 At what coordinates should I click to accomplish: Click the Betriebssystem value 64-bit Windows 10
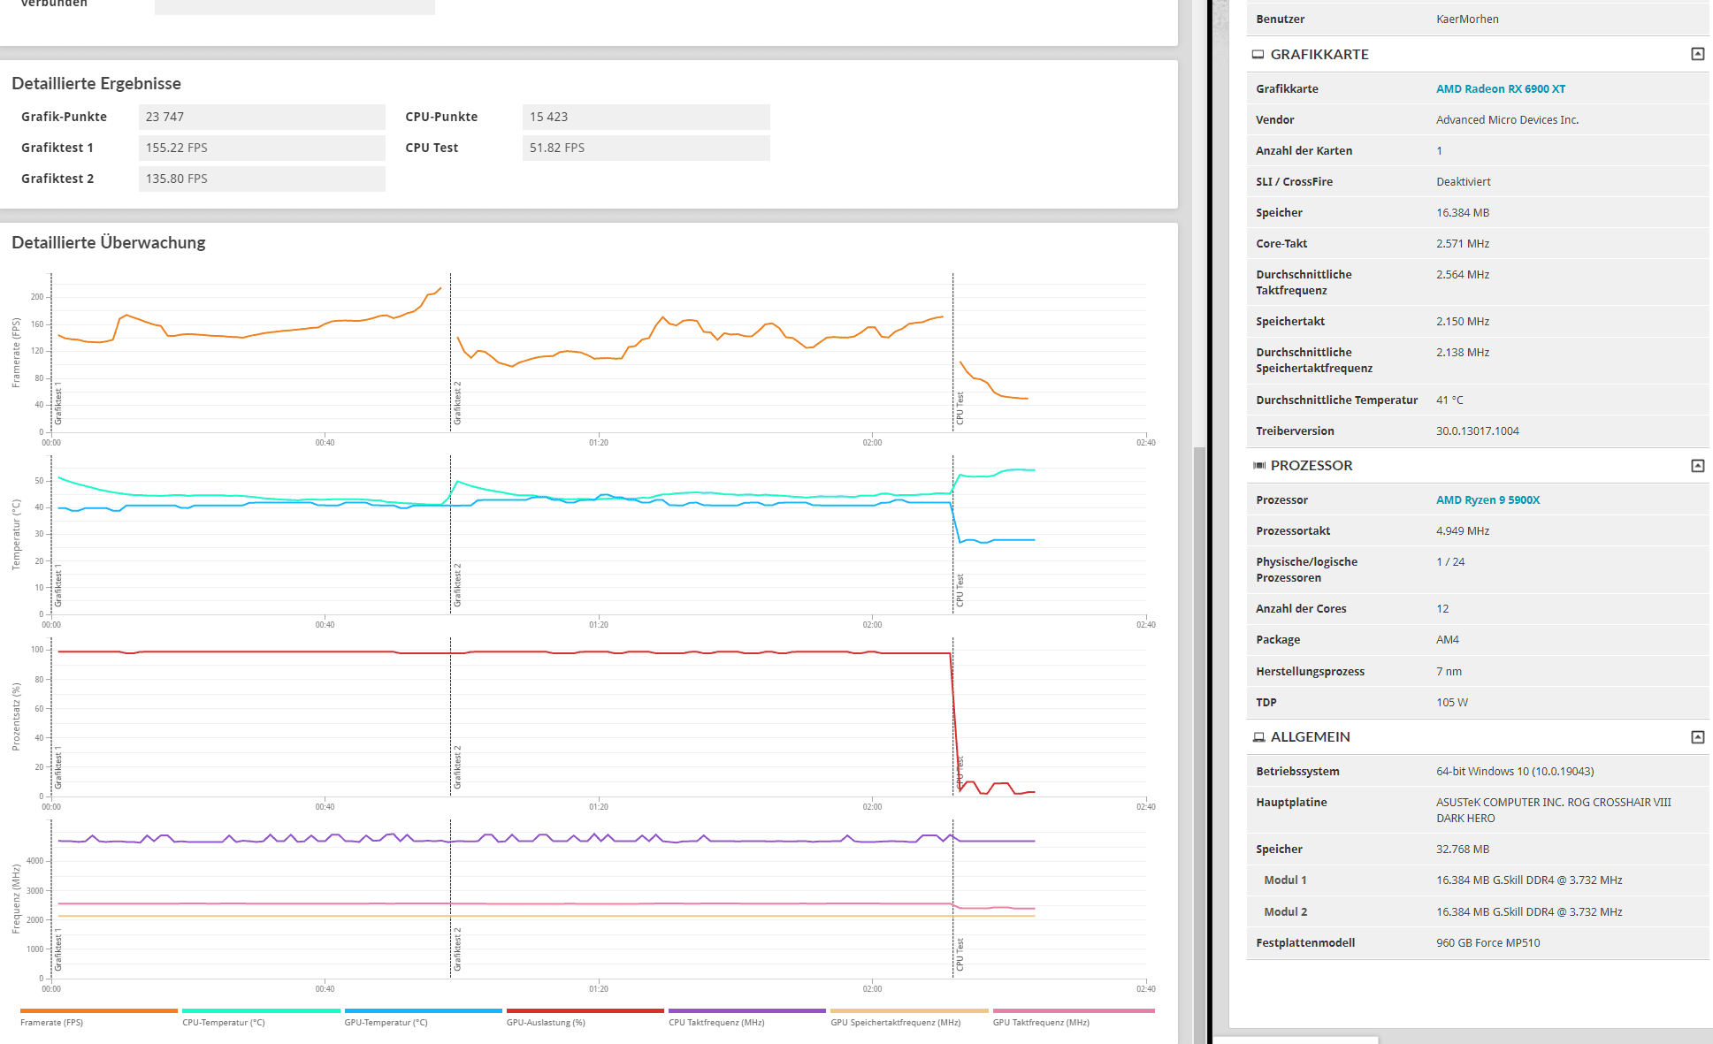1515,772
